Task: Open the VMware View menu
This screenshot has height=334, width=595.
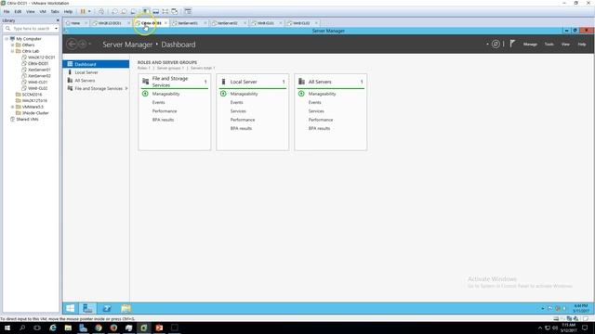Action: point(31,11)
